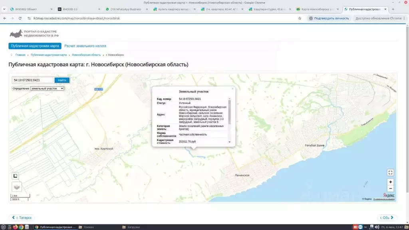Viewport: 409px width, 230px height.
Task: Zoom out on the map
Action: pyautogui.click(x=390, y=188)
